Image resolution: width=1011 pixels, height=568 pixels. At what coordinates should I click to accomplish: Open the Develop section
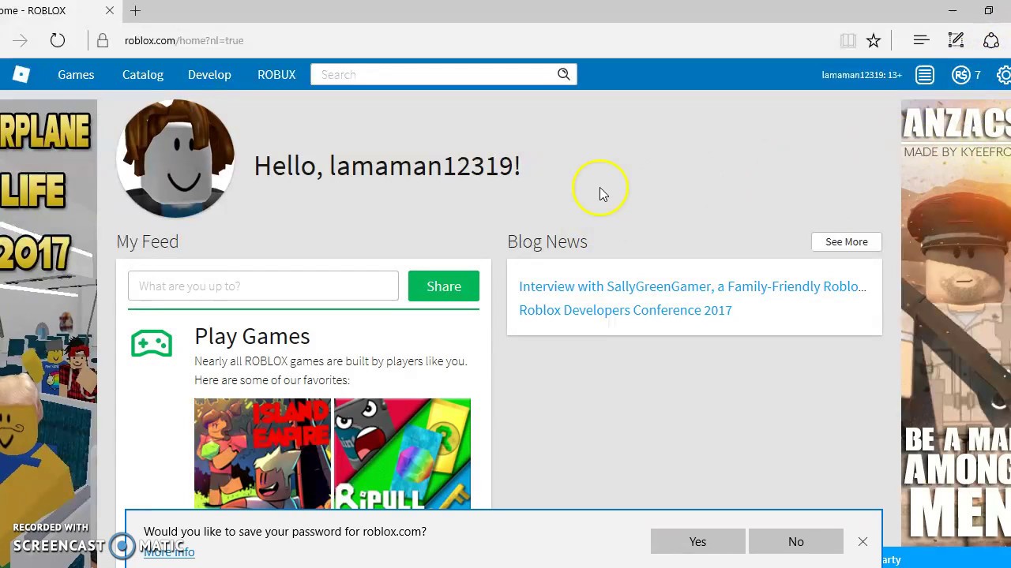point(209,74)
